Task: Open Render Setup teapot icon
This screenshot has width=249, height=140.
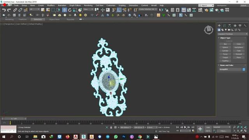Action: [206, 10]
